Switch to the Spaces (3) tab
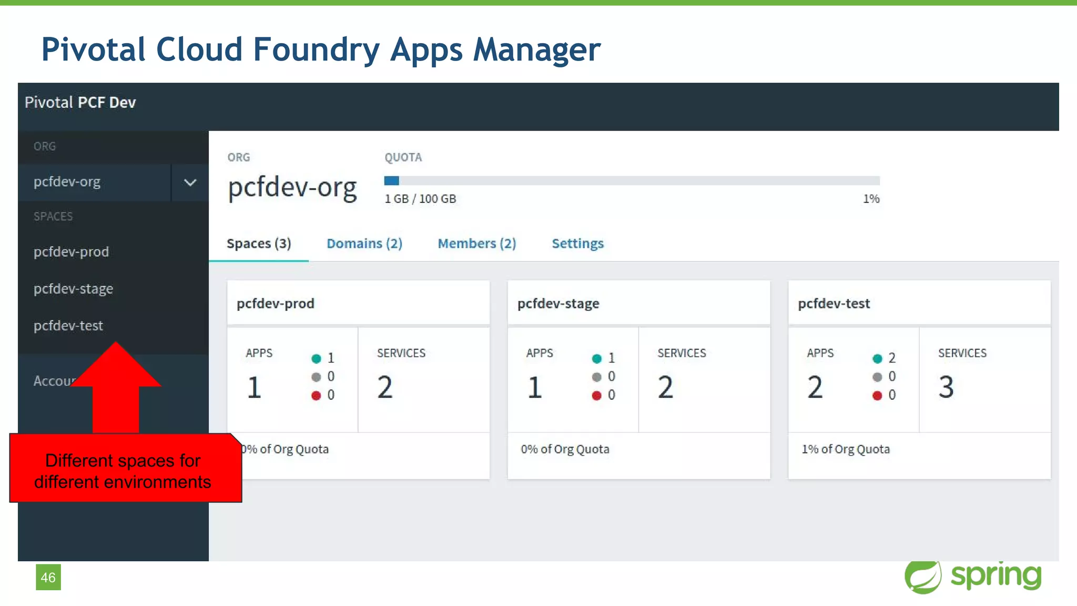1077x606 pixels. pyautogui.click(x=259, y=244)
